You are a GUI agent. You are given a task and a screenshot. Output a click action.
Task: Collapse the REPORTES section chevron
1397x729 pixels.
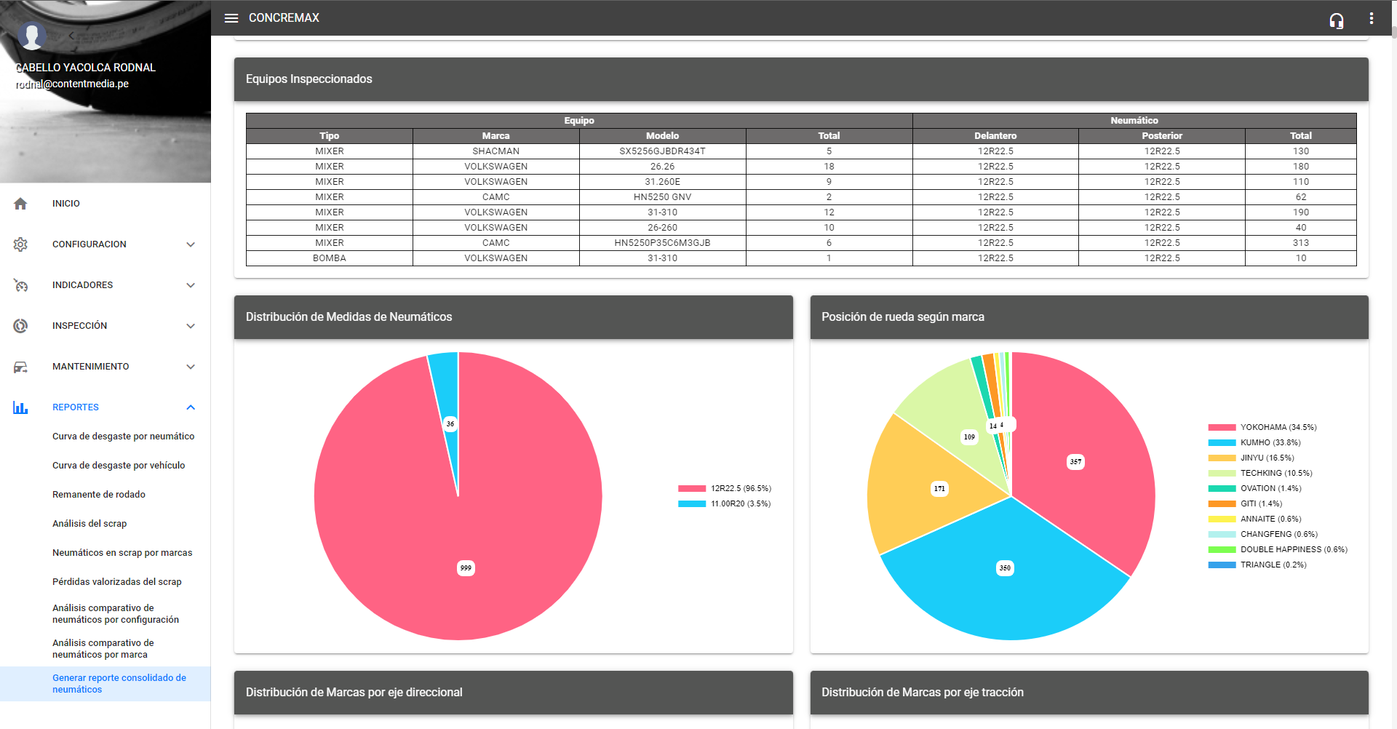pyautogui.click(x=191, y=407)
